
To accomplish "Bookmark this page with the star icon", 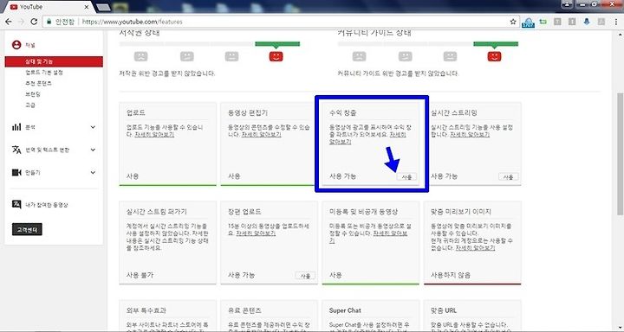I will [x=513, y=22].
